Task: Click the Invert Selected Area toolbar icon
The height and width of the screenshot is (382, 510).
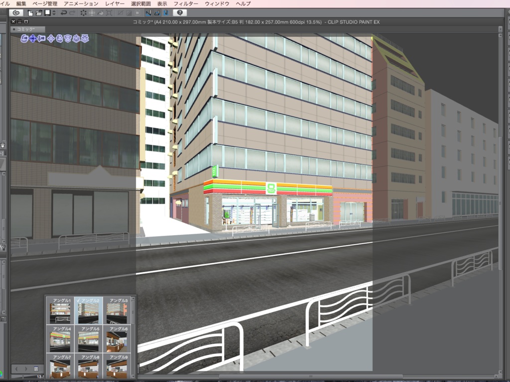Action: coord(129,13)
